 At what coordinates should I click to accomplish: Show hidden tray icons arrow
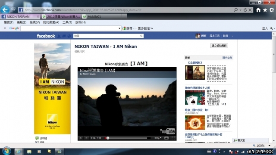click(224, 152)
